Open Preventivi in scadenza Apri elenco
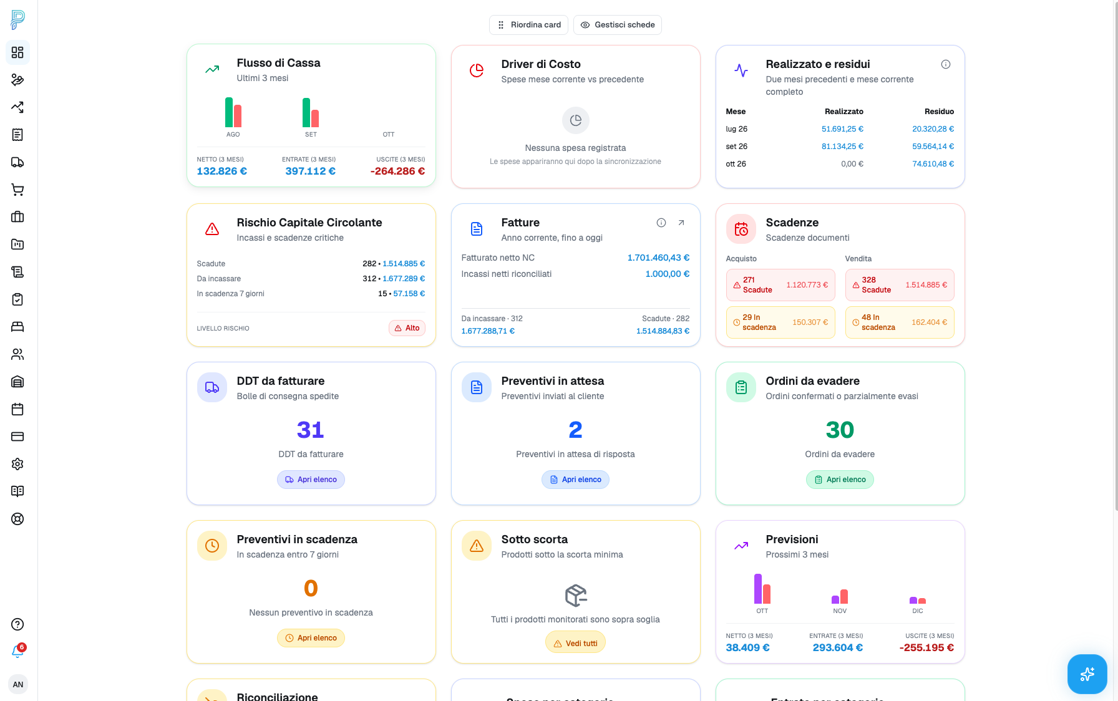Viewport: 1118px width, 701px height. [311, 638]
